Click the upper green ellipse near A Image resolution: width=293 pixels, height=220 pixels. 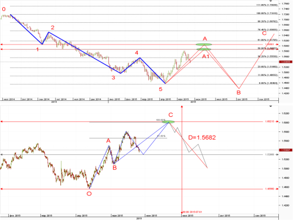[x=204, y=45]
